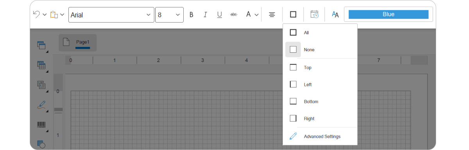The image size is (469, 150).
Task: Select the signature pen tool in sidebar
Action: pyautogui.click(x=41, y=105)
